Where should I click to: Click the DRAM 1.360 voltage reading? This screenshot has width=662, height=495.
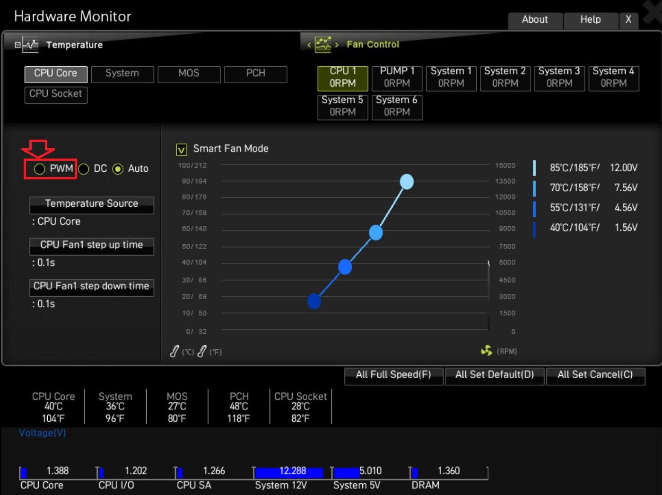[x=449, y=471]
